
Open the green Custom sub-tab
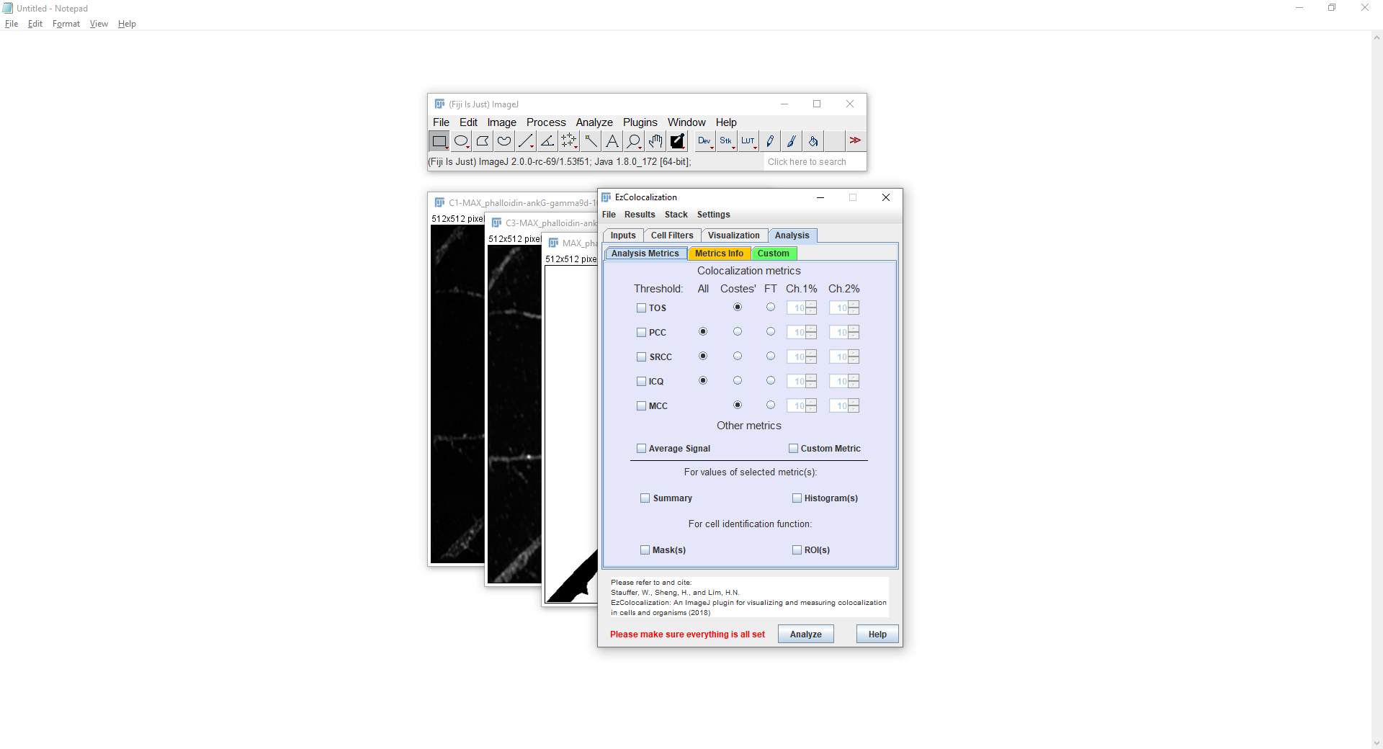point(773,254)
